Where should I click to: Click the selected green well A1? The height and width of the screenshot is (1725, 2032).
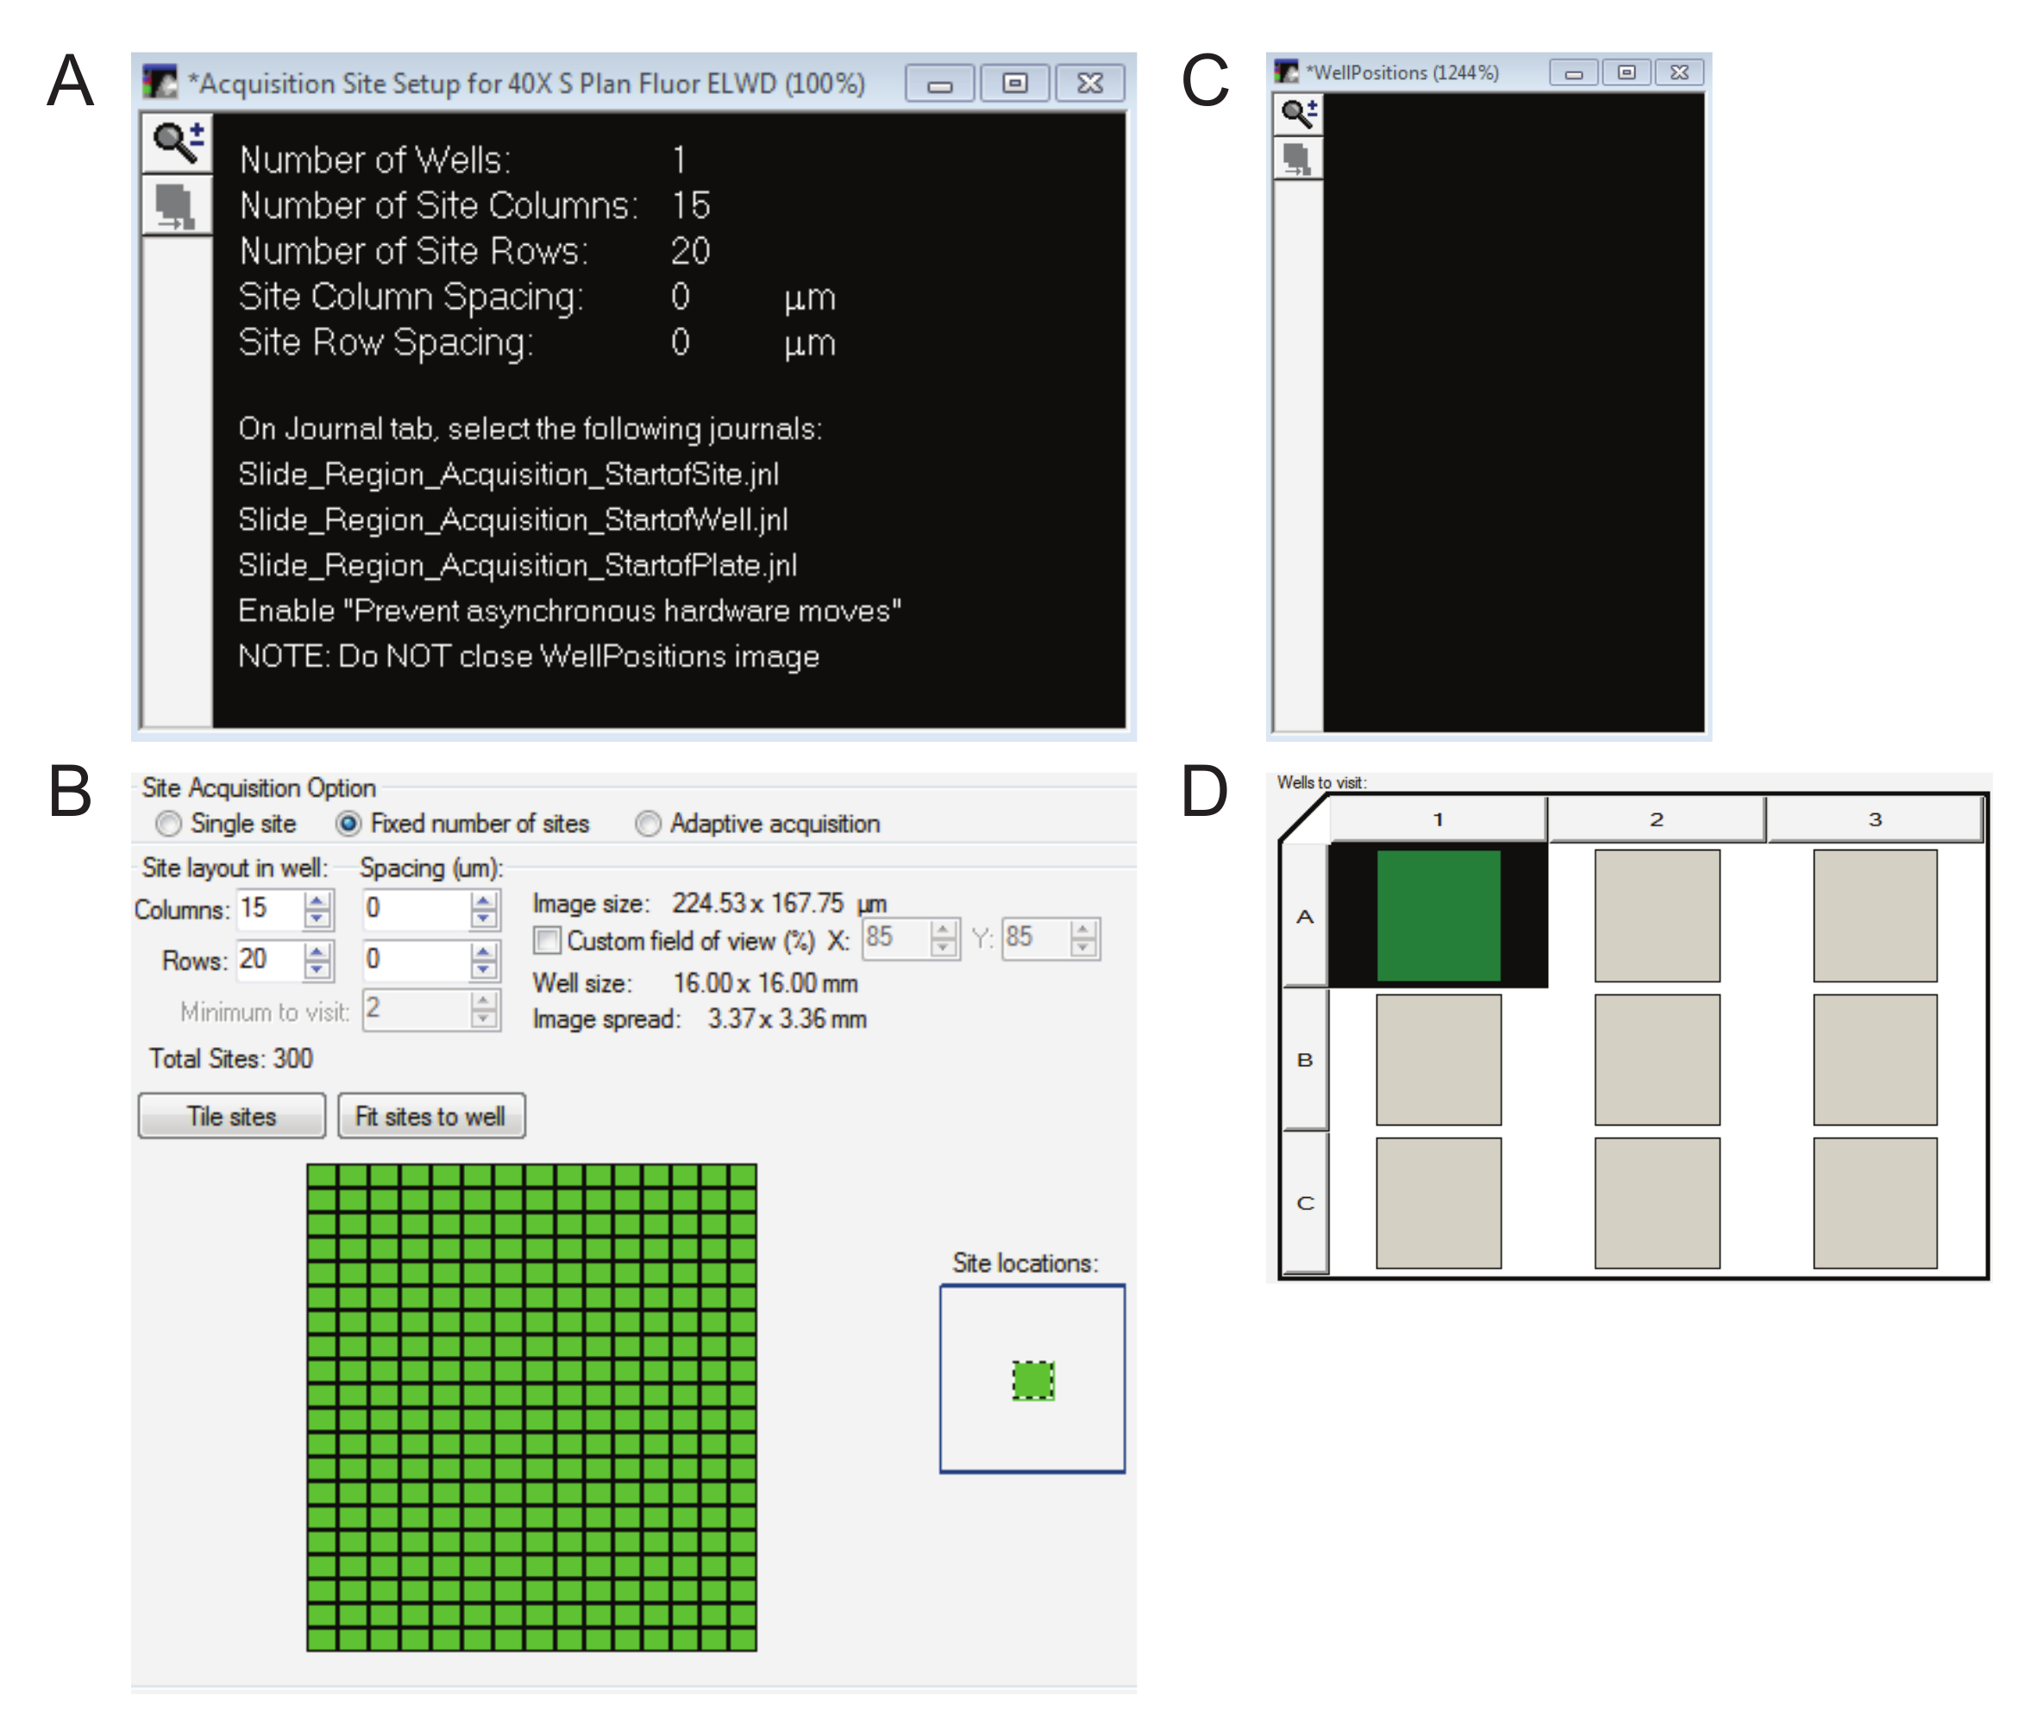pos(1438,915)
